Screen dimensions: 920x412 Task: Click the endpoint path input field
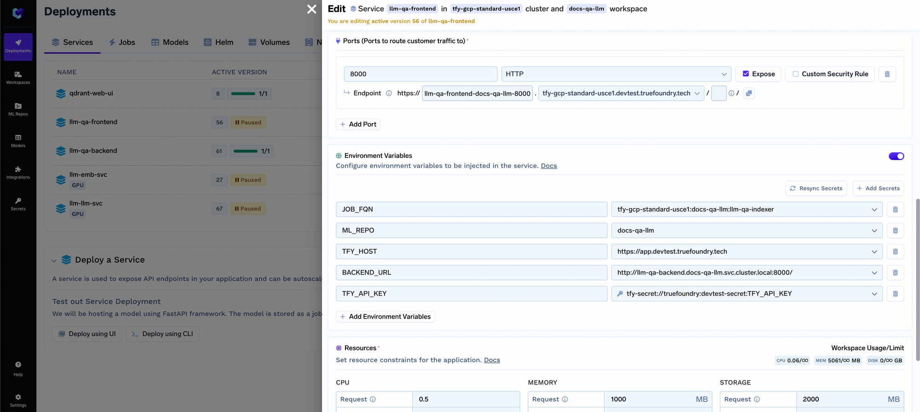pyautogui.click(x=719, y=93)
